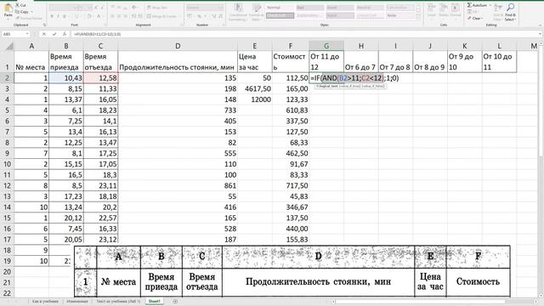Select cell with value 4617,50
Screen dimensions: 544x306
point(255,88)
